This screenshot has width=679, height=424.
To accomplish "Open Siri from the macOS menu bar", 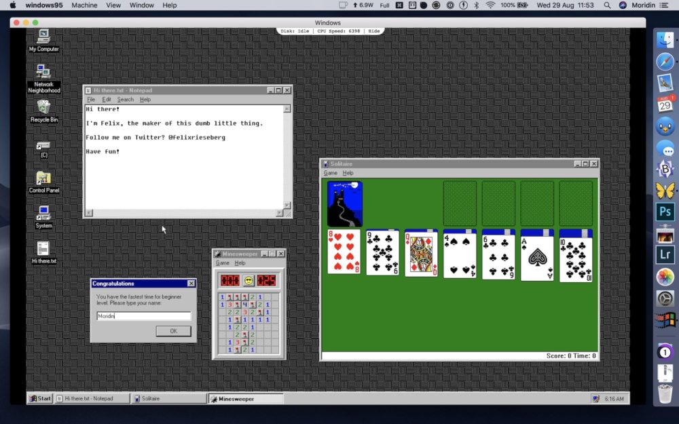I will pyautogui.click(x=623, y=5).
